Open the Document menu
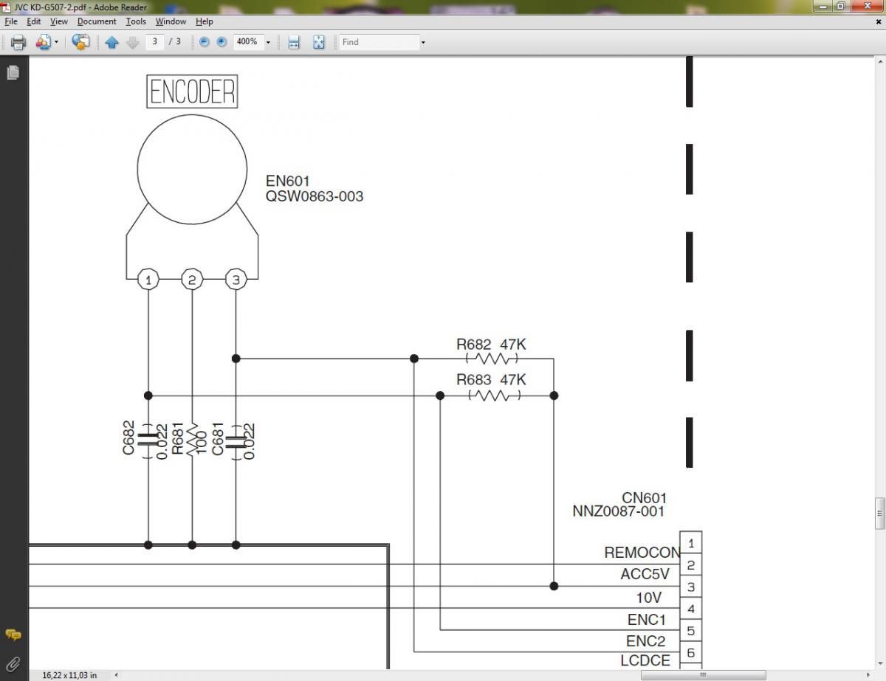 [x=97, y=21]
